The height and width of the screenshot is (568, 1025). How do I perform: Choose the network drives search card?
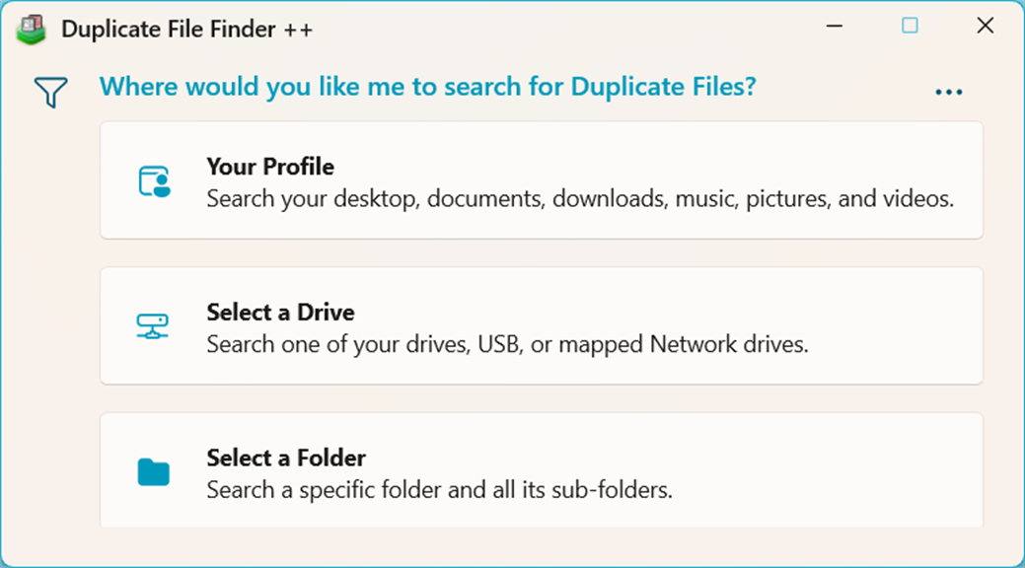(541, 326)
